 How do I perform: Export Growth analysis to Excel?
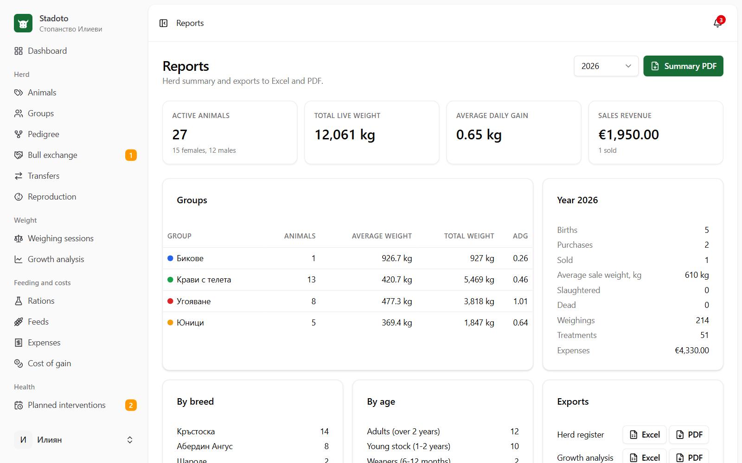(645, 457)
